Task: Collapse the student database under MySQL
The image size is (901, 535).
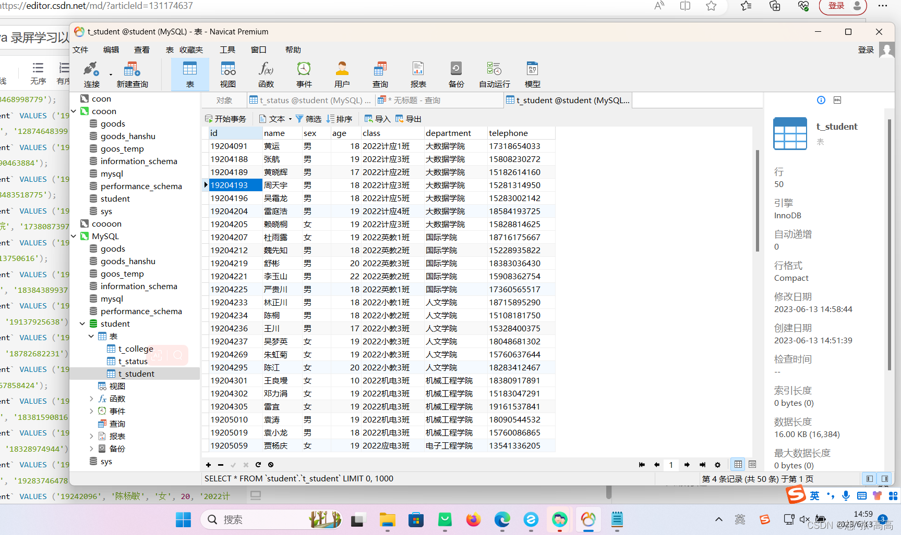Action: (x=82, y=324)
